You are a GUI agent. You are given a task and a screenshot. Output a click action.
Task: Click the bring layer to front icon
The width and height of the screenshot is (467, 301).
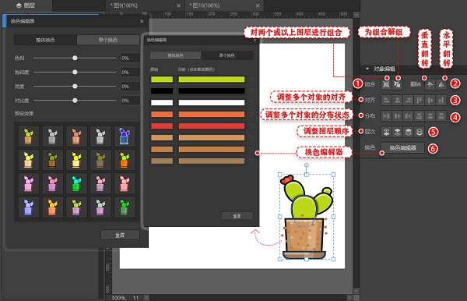[x=386, y=132]
